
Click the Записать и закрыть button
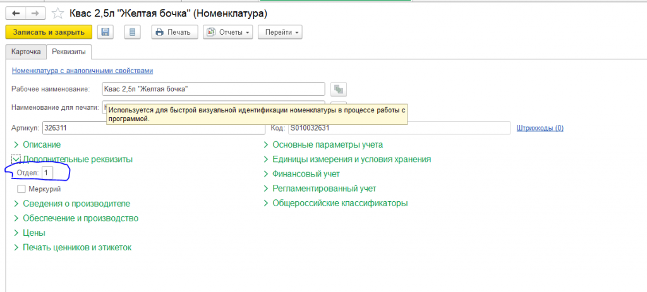49,32
